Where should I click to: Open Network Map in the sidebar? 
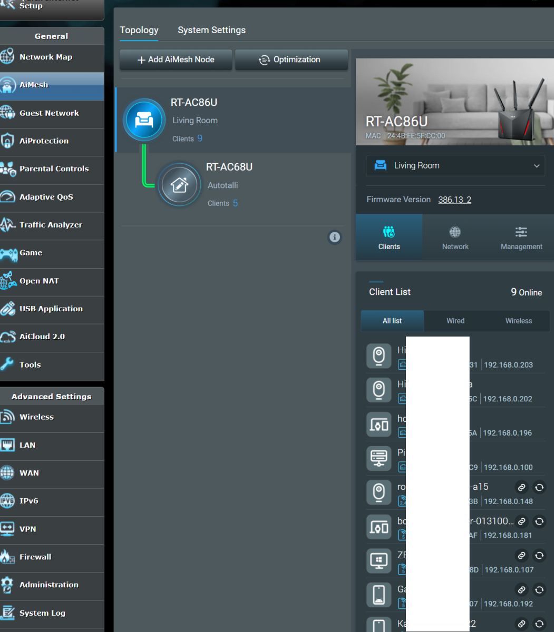[x=52, y=57]
